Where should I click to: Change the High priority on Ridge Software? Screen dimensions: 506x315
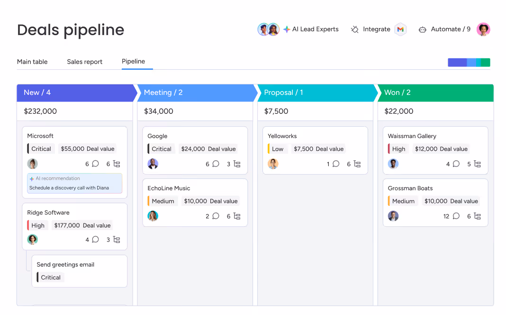pos(38,225)
